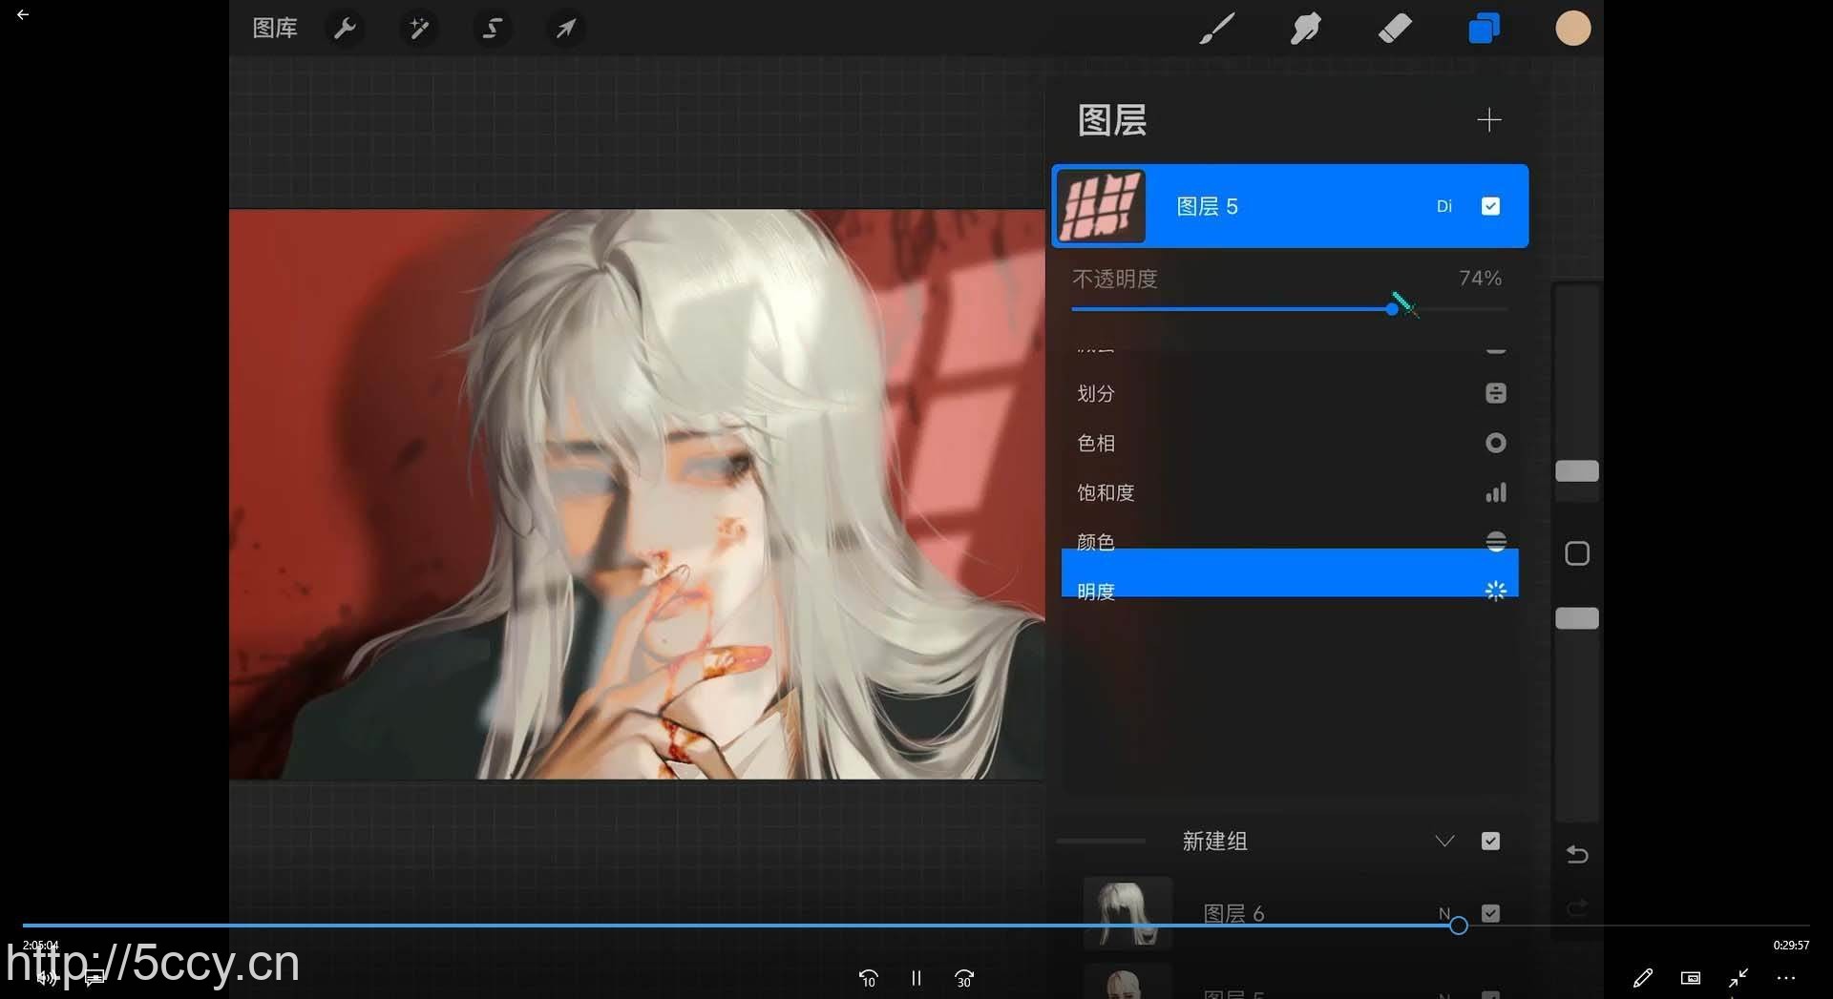The height and width of the screenshot is (999, 1833).
Task: Click the undo arrow in sidebar
Action: (x=1578, y=854)
